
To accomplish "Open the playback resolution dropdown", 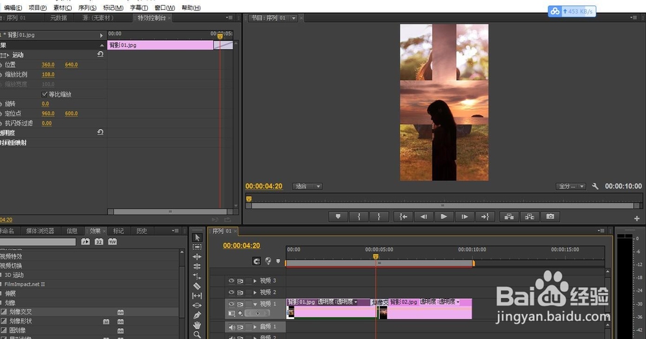I will coord(570,186).
